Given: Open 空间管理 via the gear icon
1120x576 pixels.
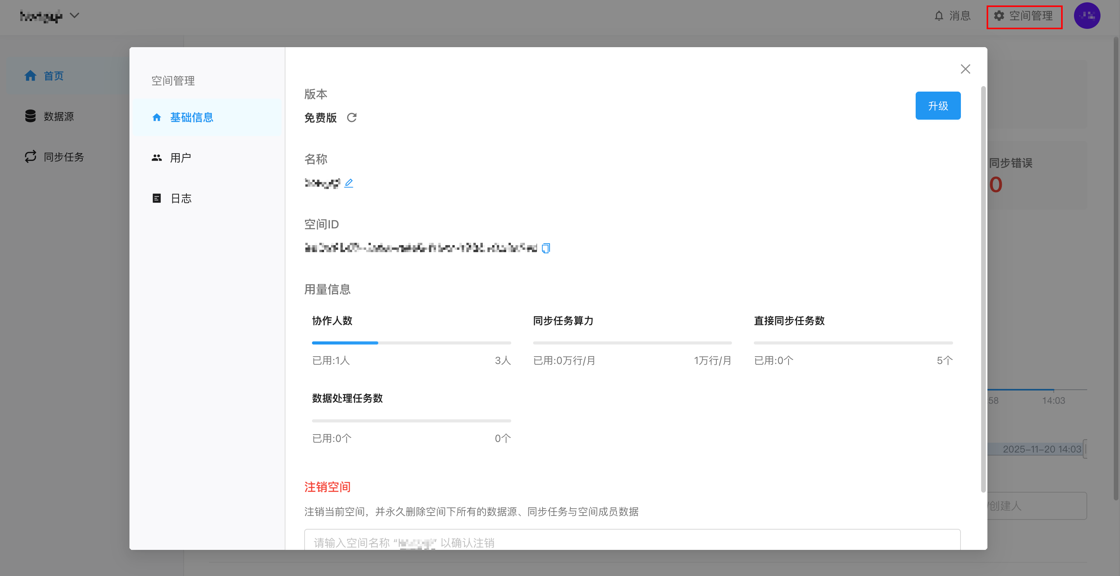Looking at the screenshot, I should tap(999, 16).
